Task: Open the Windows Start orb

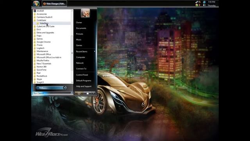Action: (x=36, y=4)
